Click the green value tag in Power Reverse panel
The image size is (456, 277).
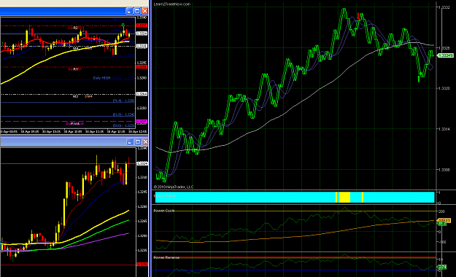pos(442,267)
